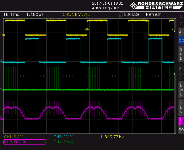This screenshot has height=150, width=184.
Task: Click the magenta channel 3 ground marker
Action: 1,118
